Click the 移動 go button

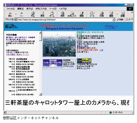[120, 20]
